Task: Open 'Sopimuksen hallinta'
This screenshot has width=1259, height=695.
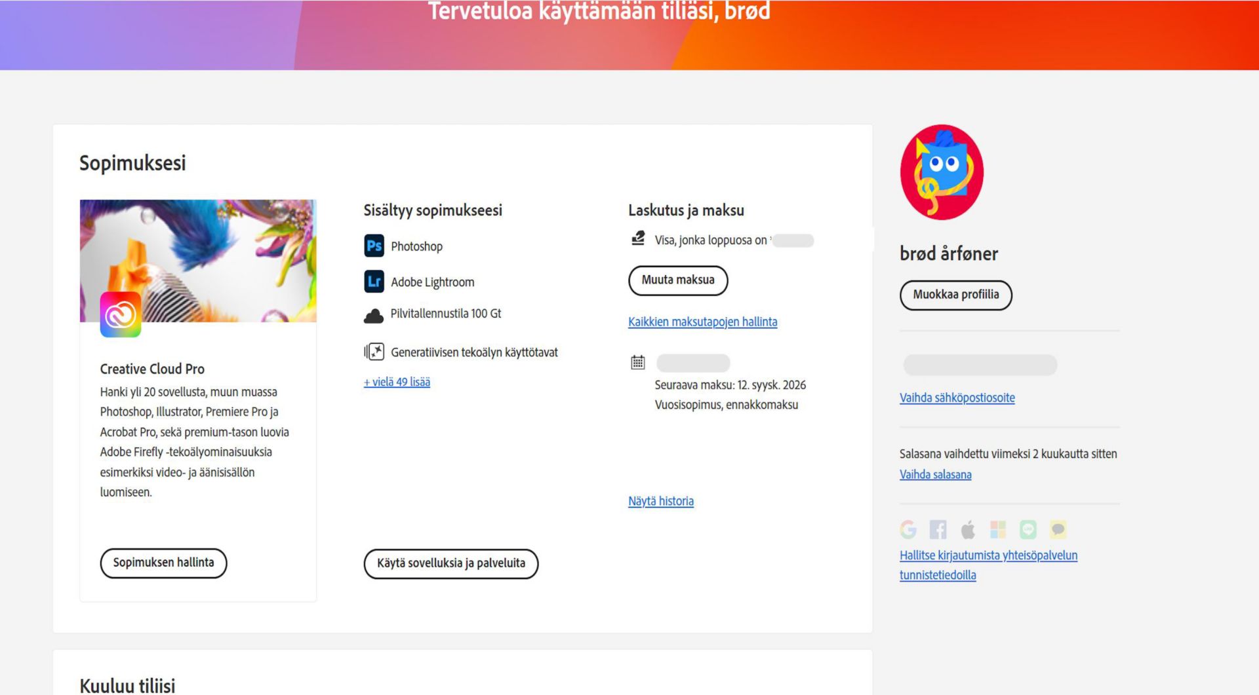Action: [x=163, y=563]
